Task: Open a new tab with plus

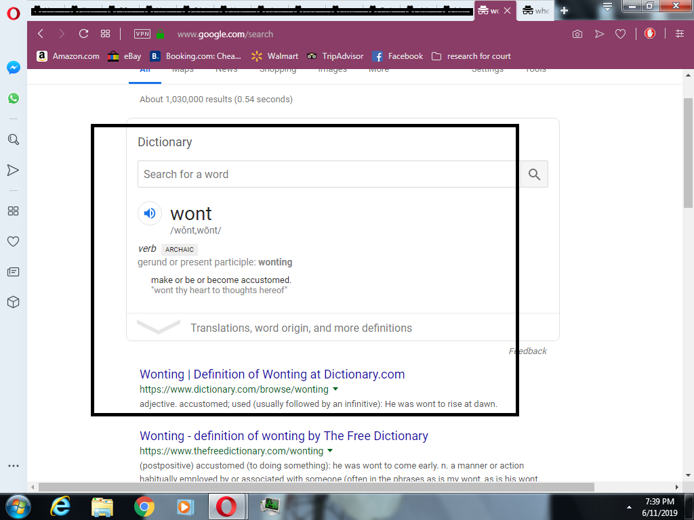Action: pos(564,11)
